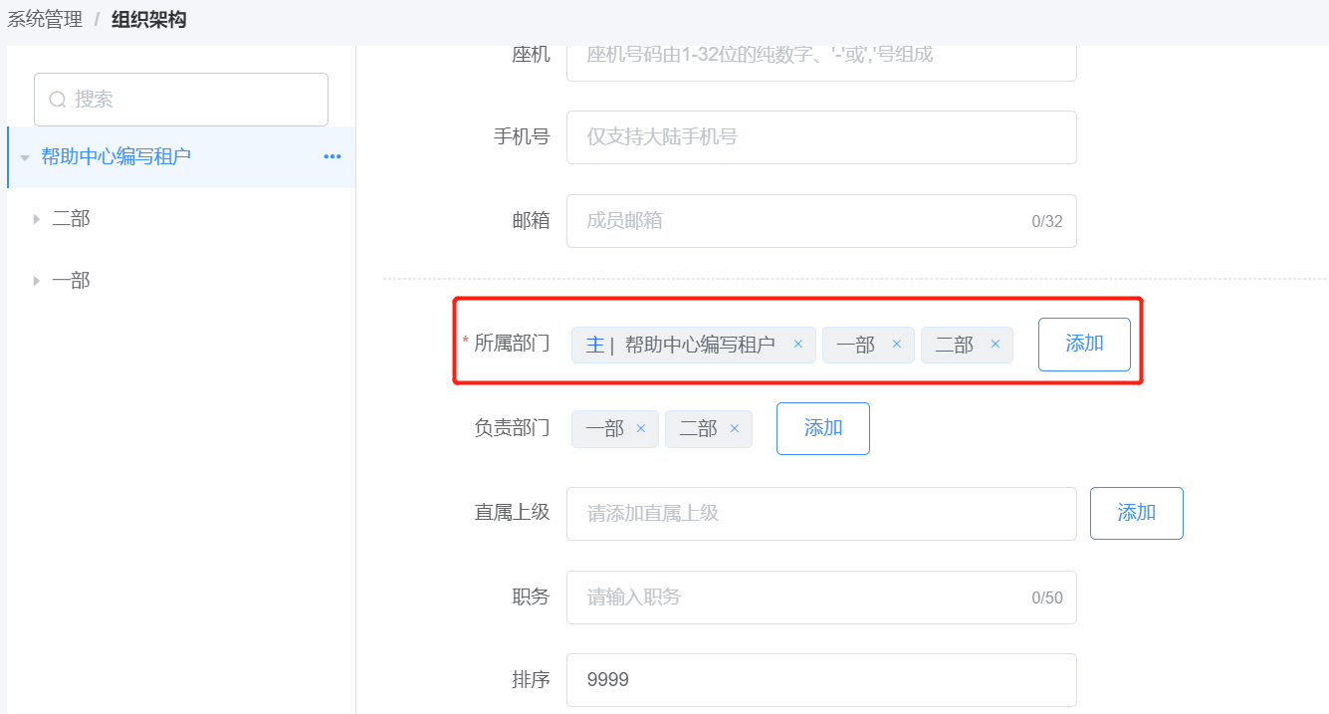Focus the 邮箱 input field
This screenshot has width=1329, height=714.
coord(821,221)
